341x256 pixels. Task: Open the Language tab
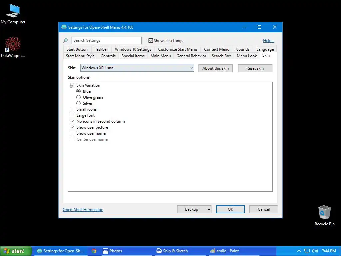[265, 49]
